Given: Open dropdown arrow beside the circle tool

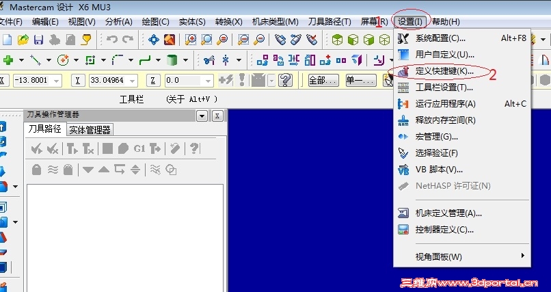Looking at the screenshot, I should pyautogui.click(x=76, y=60).
